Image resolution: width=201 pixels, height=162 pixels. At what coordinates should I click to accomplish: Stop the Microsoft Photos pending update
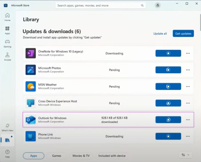(168, 70)
